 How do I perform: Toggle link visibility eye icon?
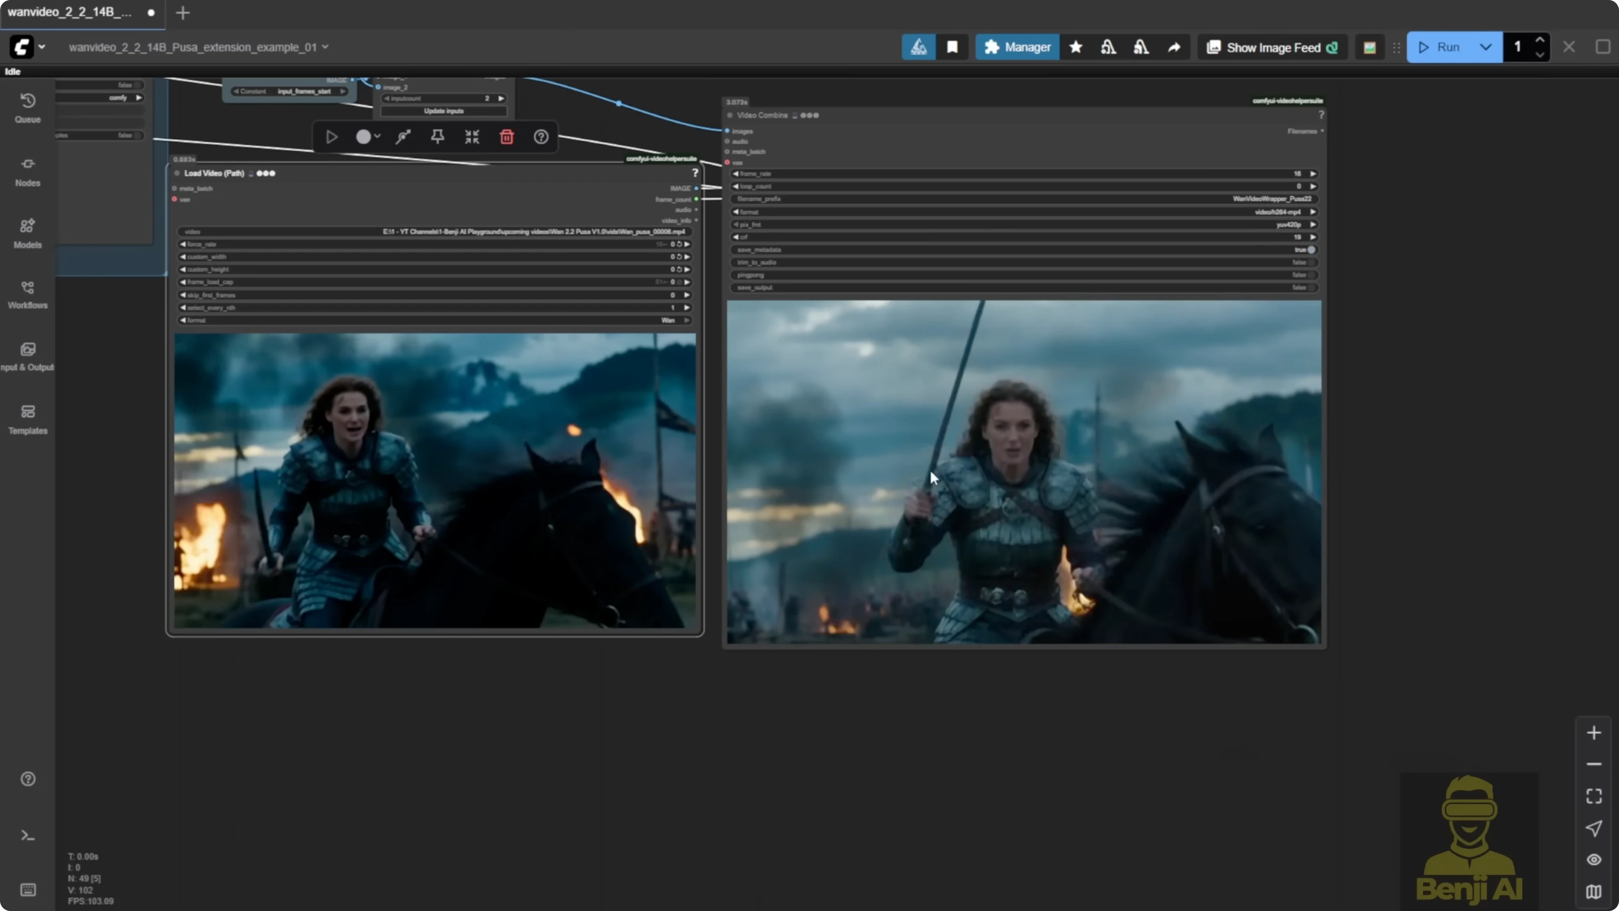click(x=1594, y=860)
